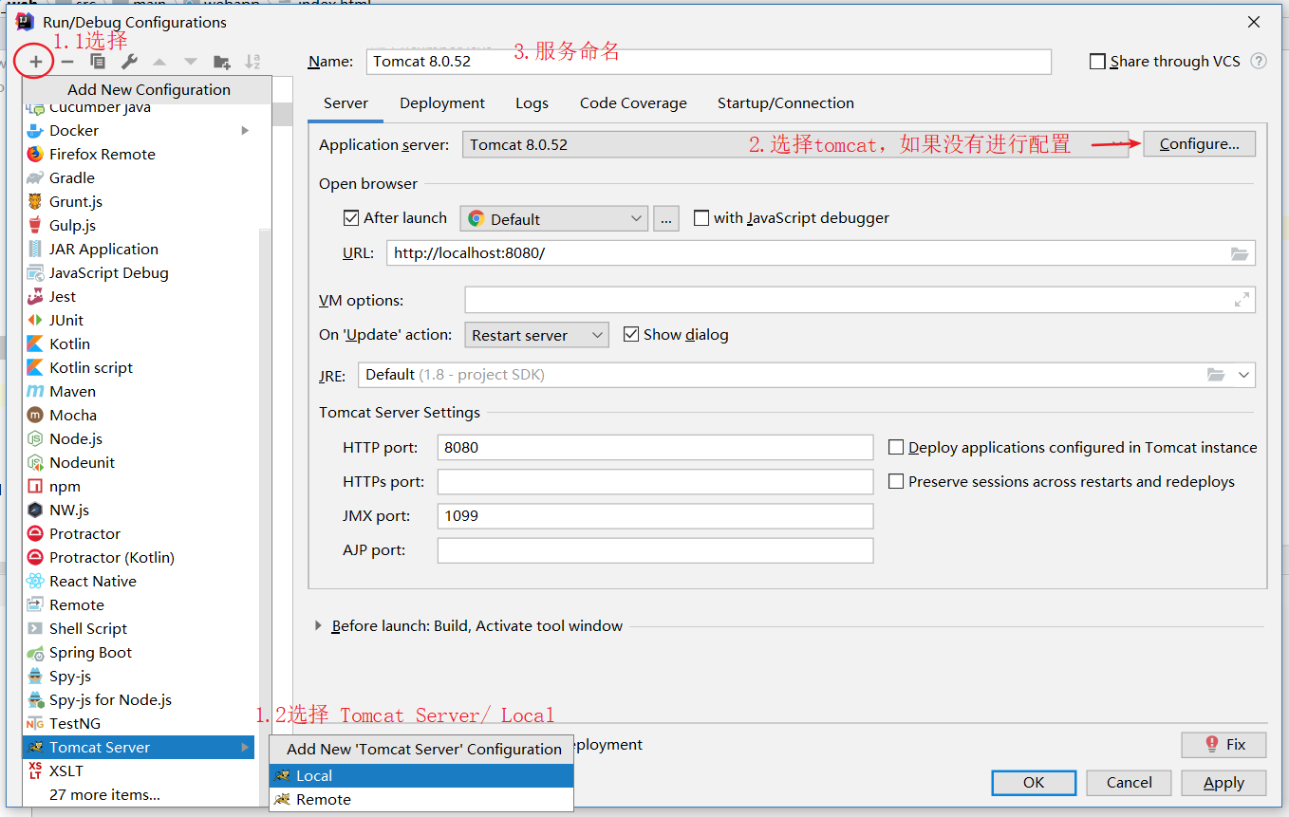Image resolution: width=1289 pixels, height=817 pixels.
Task: Open the JRE dropdown arrow
Action: point(1243,375)
